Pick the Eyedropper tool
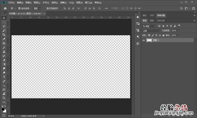Screen dimensions: 197x118 tap(4, 39)
